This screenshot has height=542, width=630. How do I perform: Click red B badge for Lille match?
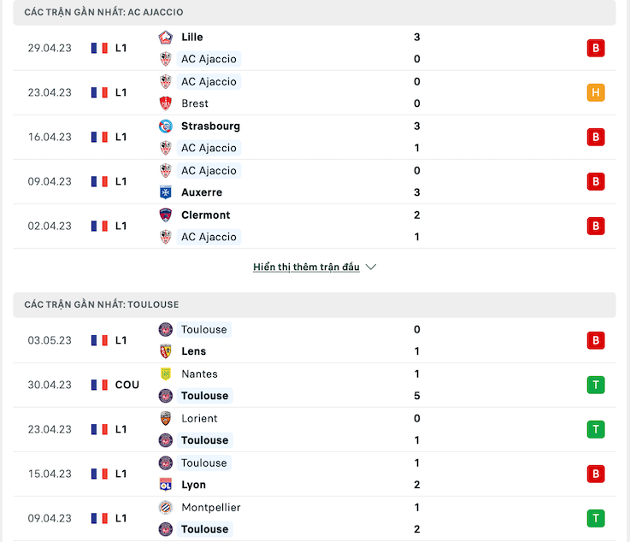596,48
